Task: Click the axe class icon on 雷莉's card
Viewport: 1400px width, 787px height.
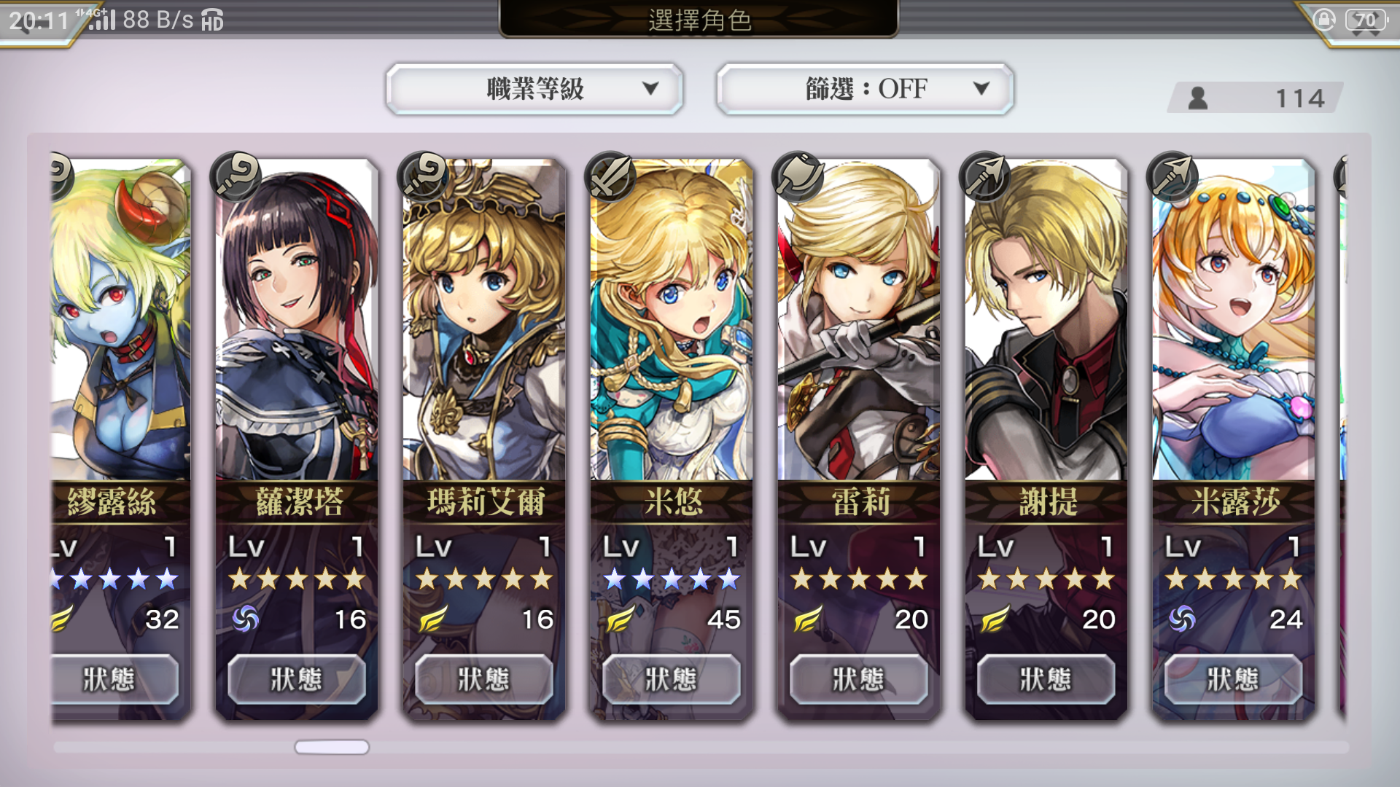Action: tap(798, 176)
